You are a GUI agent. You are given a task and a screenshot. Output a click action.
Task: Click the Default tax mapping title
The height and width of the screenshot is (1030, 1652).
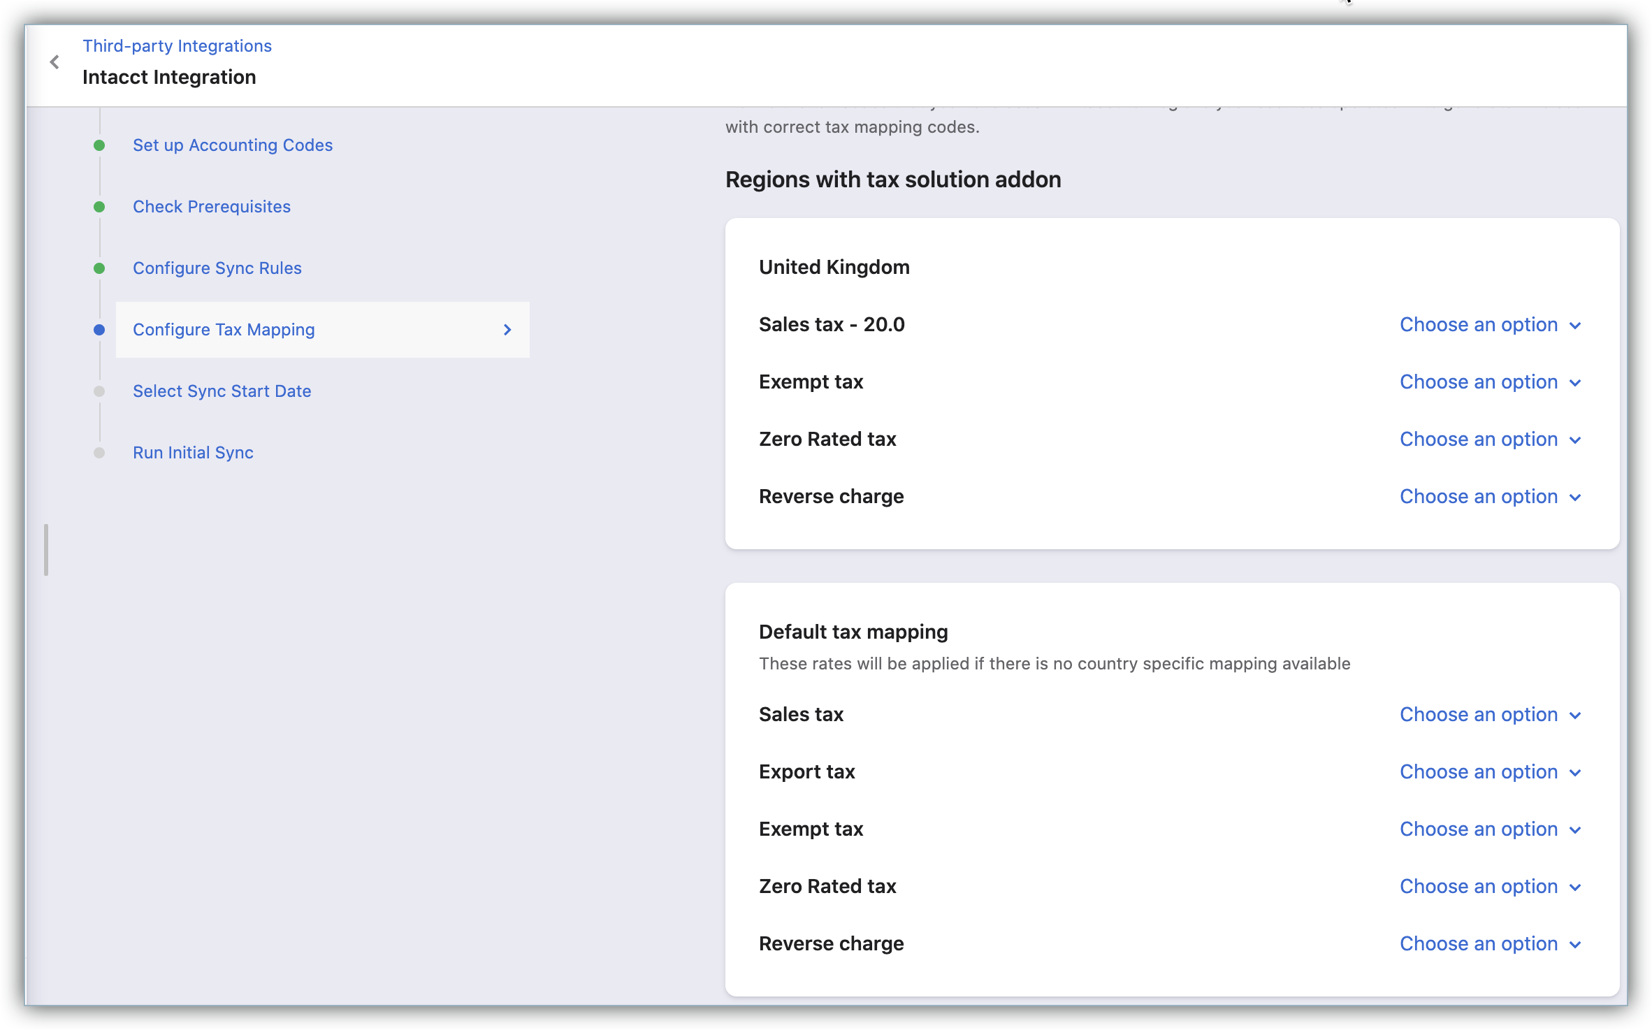tap(853, 632)
